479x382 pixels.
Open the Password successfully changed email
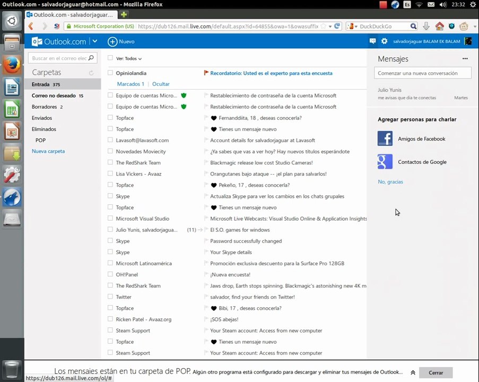coord(246,241)
